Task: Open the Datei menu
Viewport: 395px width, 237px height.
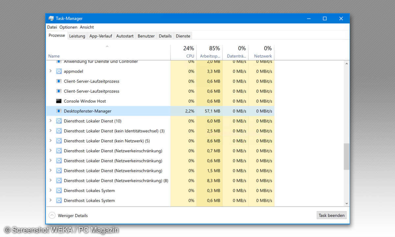Action: click(x=52, y=27)
